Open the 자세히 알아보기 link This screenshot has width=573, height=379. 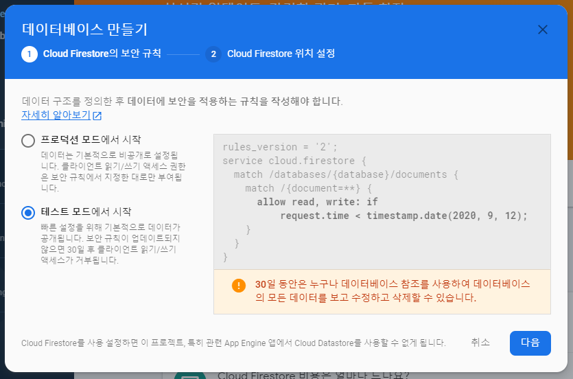click(56, 115)
